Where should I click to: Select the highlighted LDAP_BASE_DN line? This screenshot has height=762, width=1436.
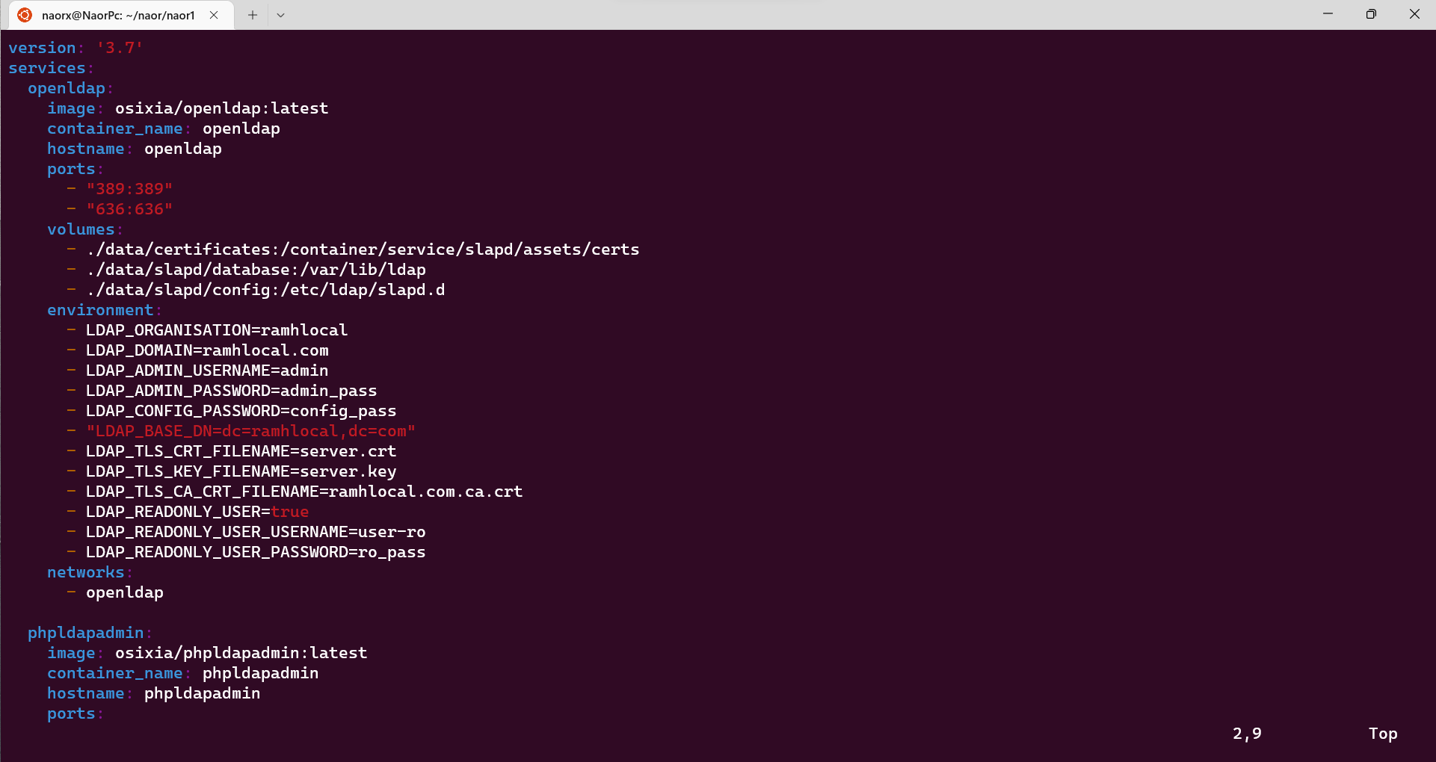[250, 430]
